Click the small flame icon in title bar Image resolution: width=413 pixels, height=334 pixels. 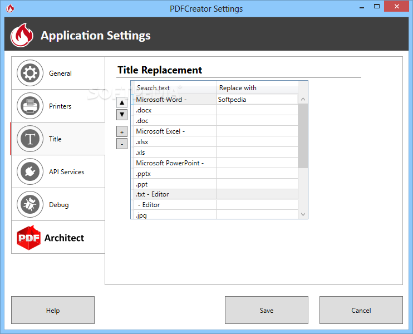point(10,8)
